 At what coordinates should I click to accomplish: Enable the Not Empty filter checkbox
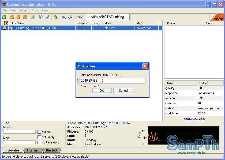tap(39, 137)
